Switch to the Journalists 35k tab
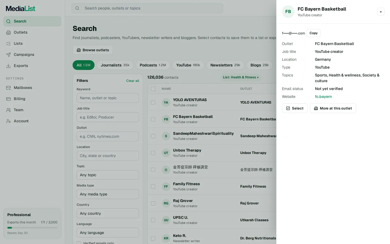The image size is (390, 244). point(115,65)
